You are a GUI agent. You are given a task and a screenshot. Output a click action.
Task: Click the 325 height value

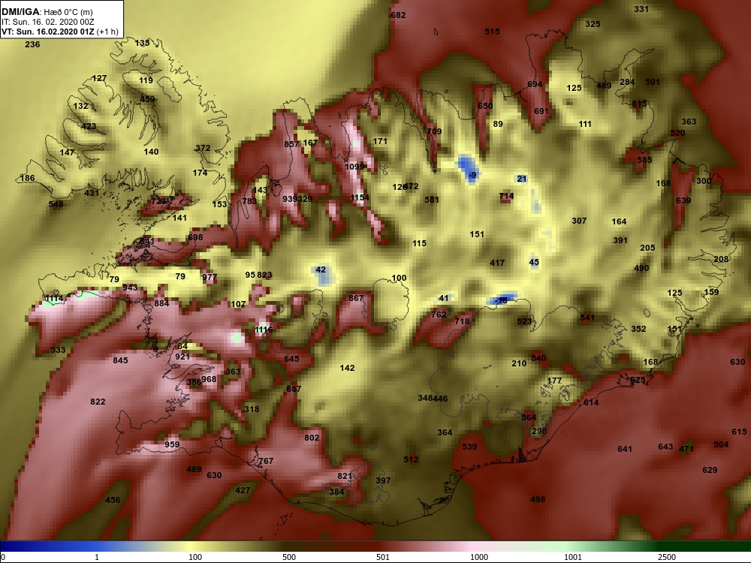tap(593, 25)
